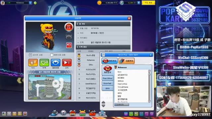Open the IDyLinTed side tab
Viewport: 212px width, 119px height.
(107, 83)
